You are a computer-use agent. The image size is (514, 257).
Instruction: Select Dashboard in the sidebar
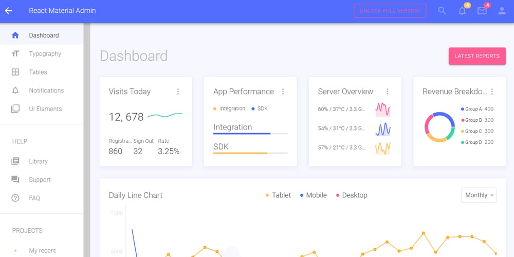click(42, 35)
